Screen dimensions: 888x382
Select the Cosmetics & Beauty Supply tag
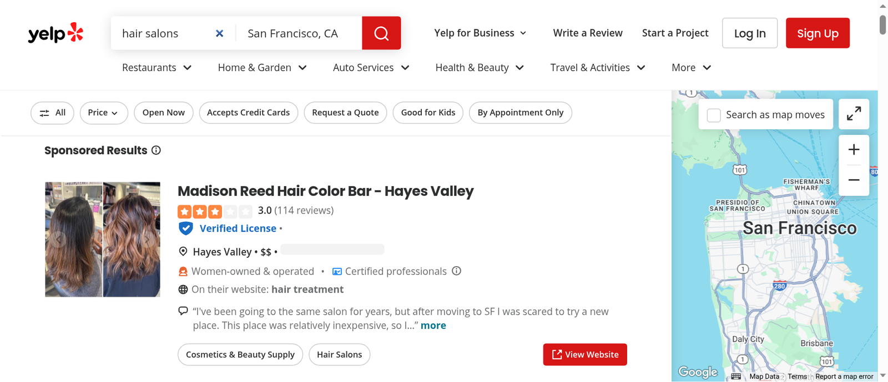[x=240, y=355]
